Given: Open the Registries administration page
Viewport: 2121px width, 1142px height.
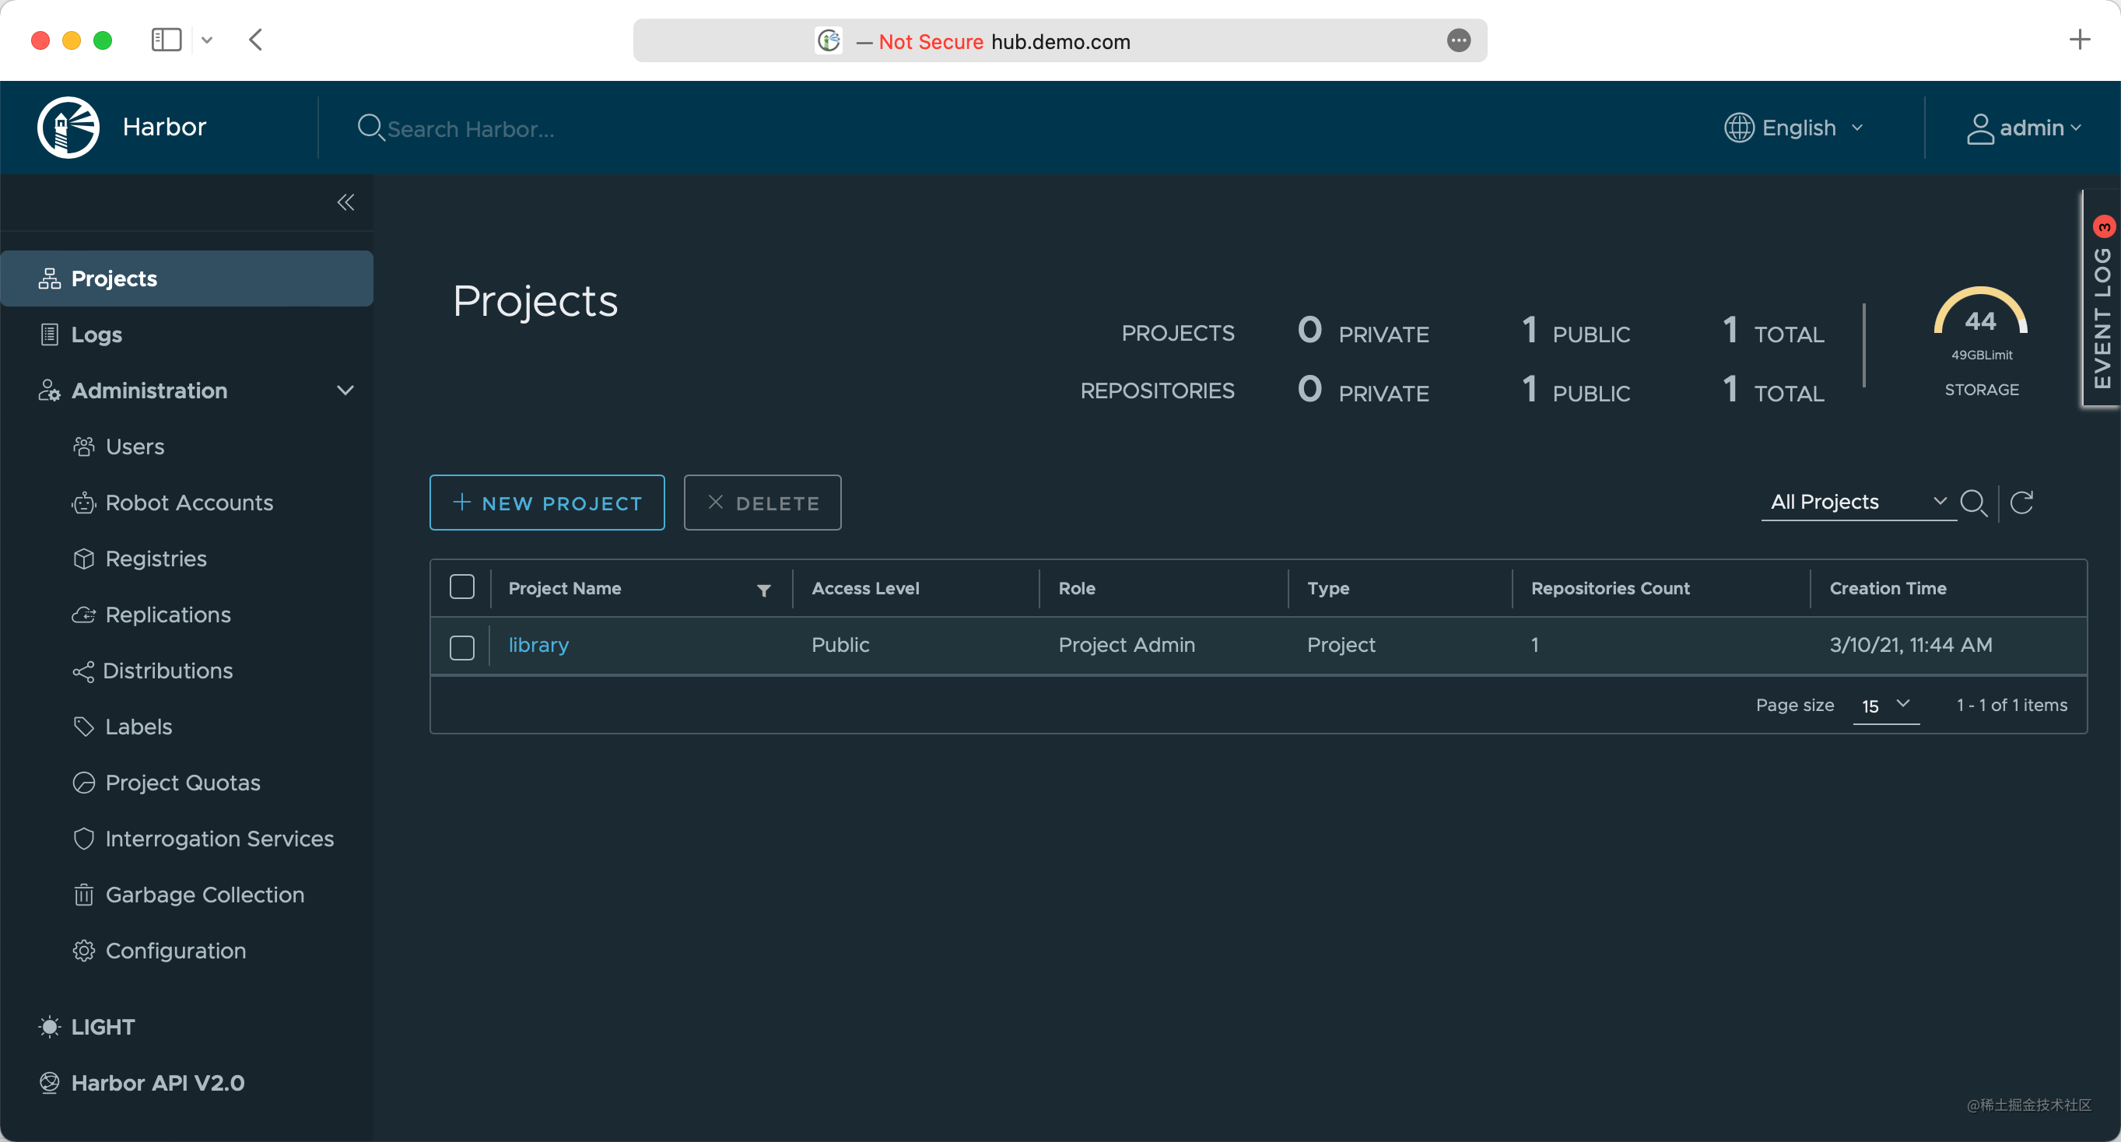Looking at the screenshot, I should click(x=156, y=559).
